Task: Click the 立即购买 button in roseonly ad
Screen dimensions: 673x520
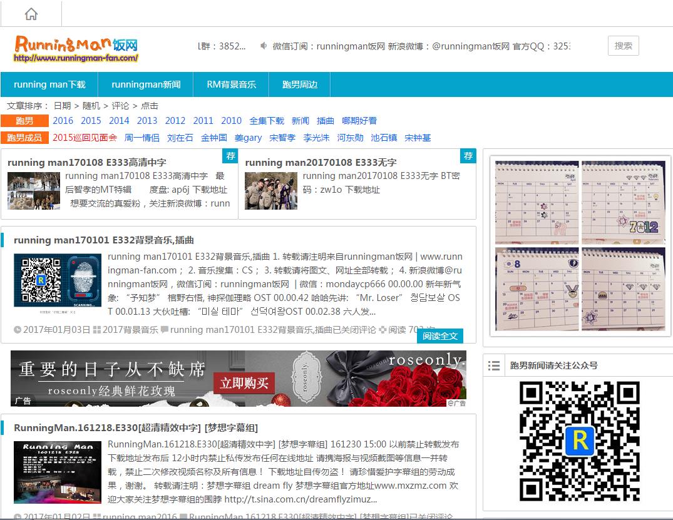Action: (244, 383)
